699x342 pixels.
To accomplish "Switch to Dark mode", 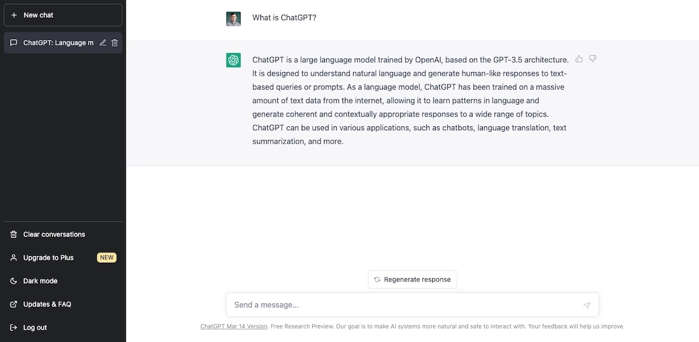I will [x=41, y=281].
